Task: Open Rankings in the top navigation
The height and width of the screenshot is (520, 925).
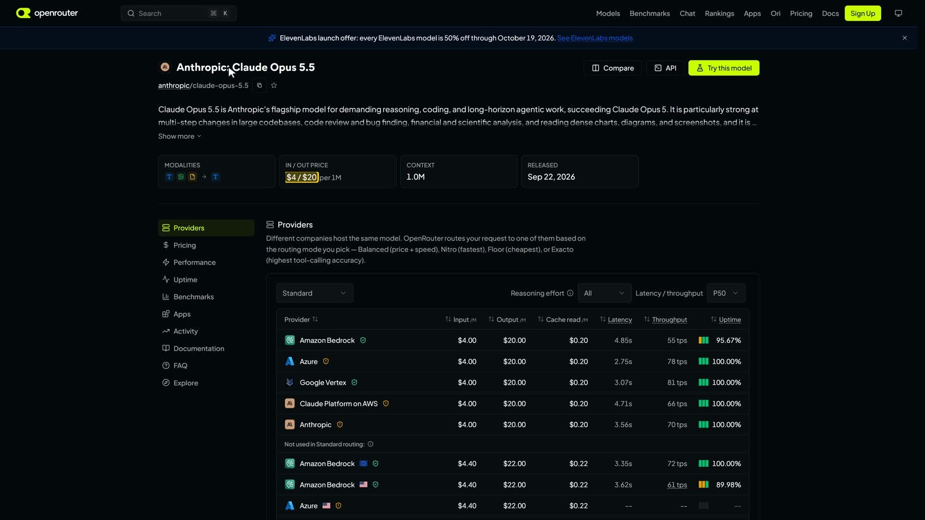Action: tap(719, 13)
